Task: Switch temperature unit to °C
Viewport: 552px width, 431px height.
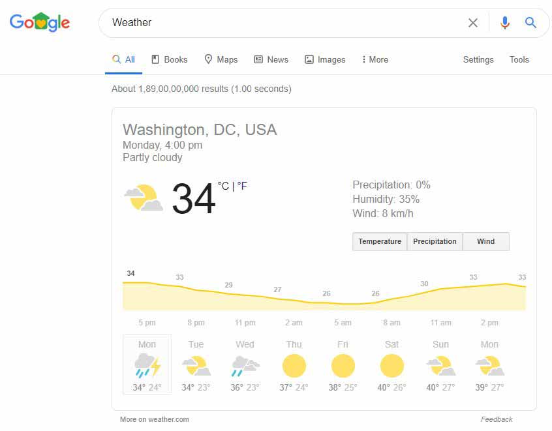Action: pyautogui.click(x=223, y=186)
